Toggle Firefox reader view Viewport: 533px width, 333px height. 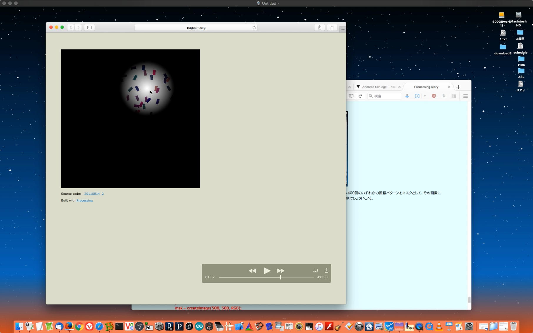point(351,96)
